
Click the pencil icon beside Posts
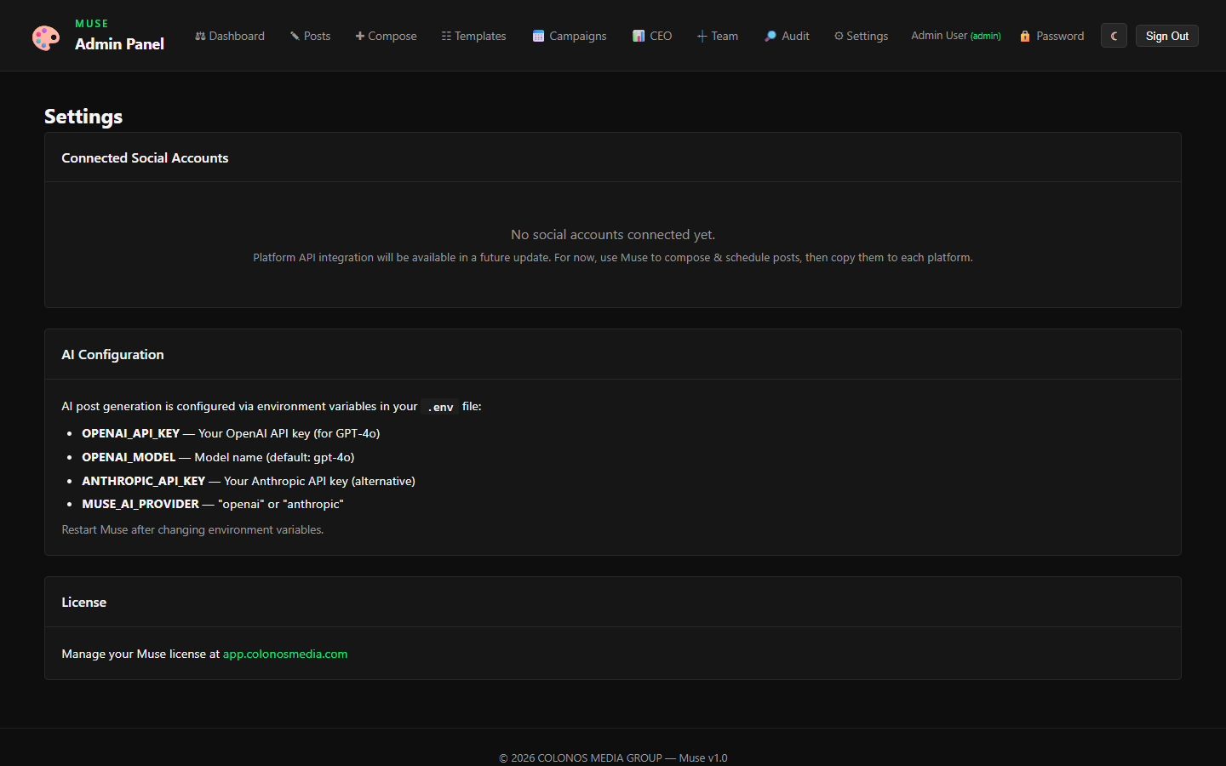point(295,36)
